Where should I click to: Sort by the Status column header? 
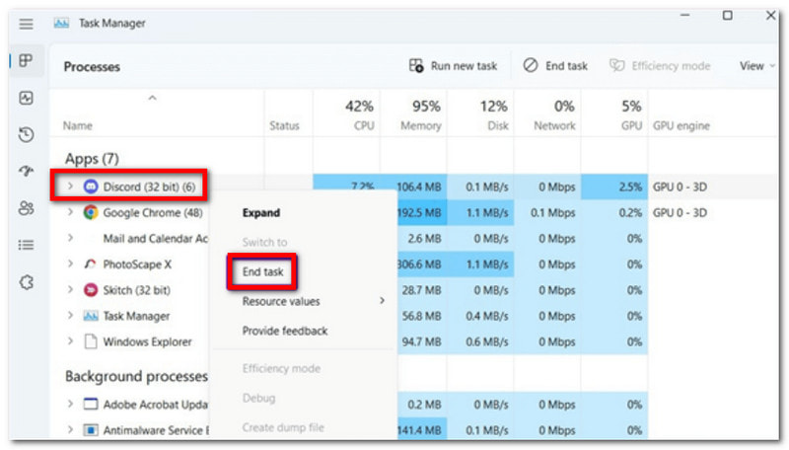click(x=284, y=126)
